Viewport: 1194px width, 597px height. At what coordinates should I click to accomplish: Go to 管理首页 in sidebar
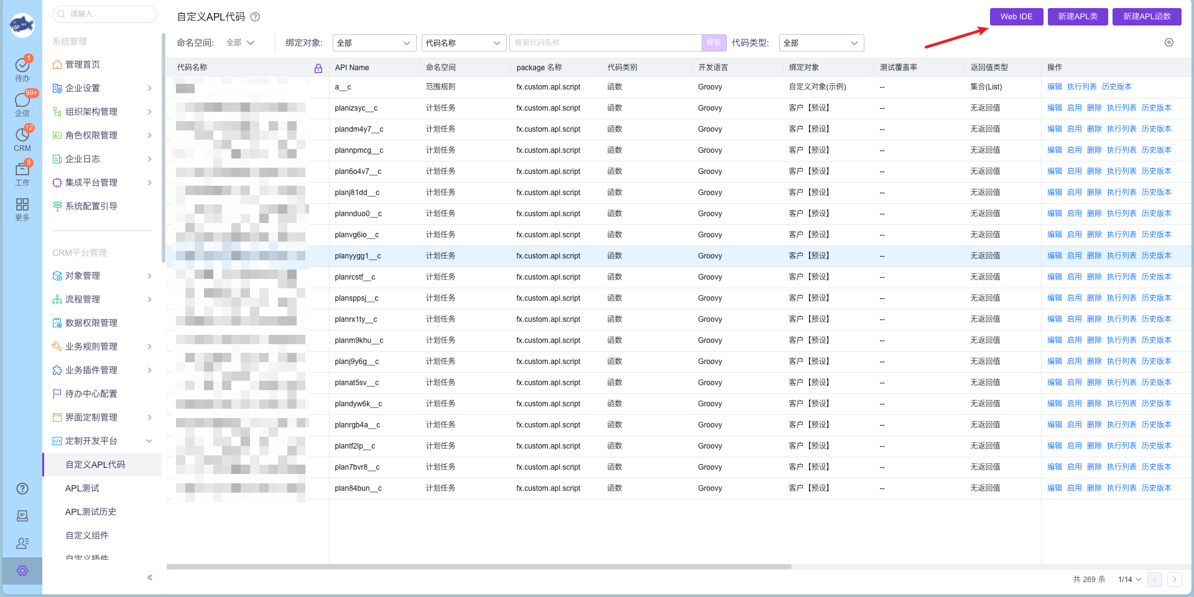click(82, 65)
